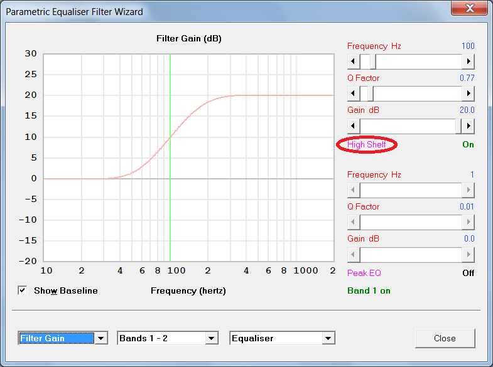Open the Bands 1 - 2 dropdown
Screen dimensions: 493x367
(x=211, y=338)
